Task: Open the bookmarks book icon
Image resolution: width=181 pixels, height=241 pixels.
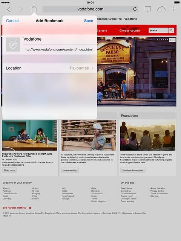Action: coord(148,9)
